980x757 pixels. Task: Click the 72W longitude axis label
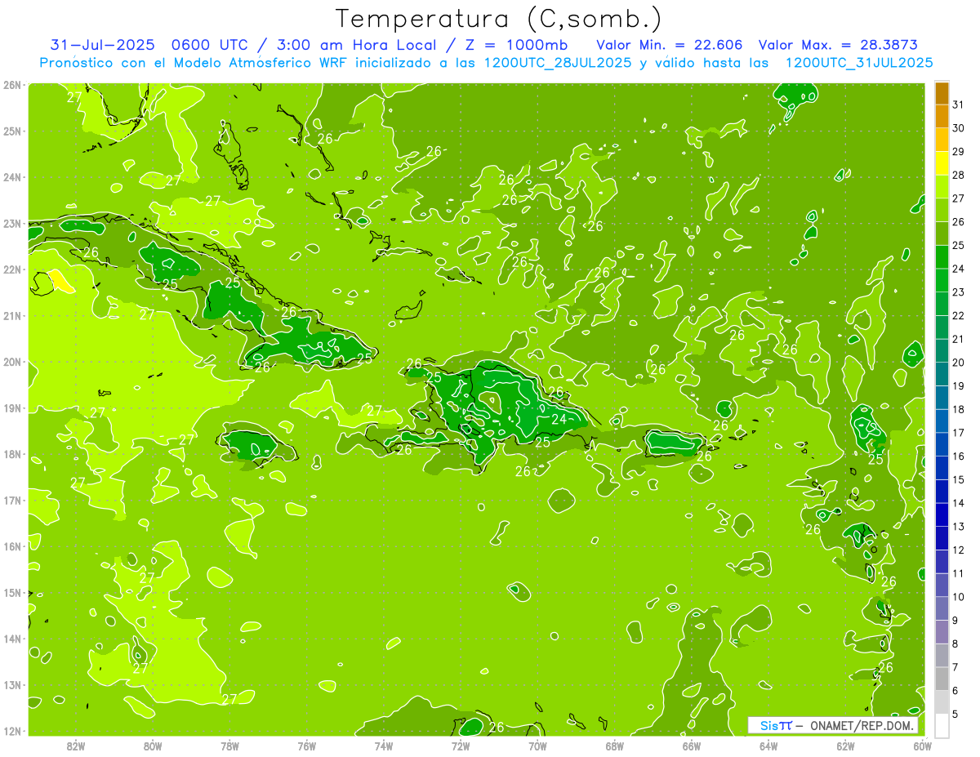point(461,746)
